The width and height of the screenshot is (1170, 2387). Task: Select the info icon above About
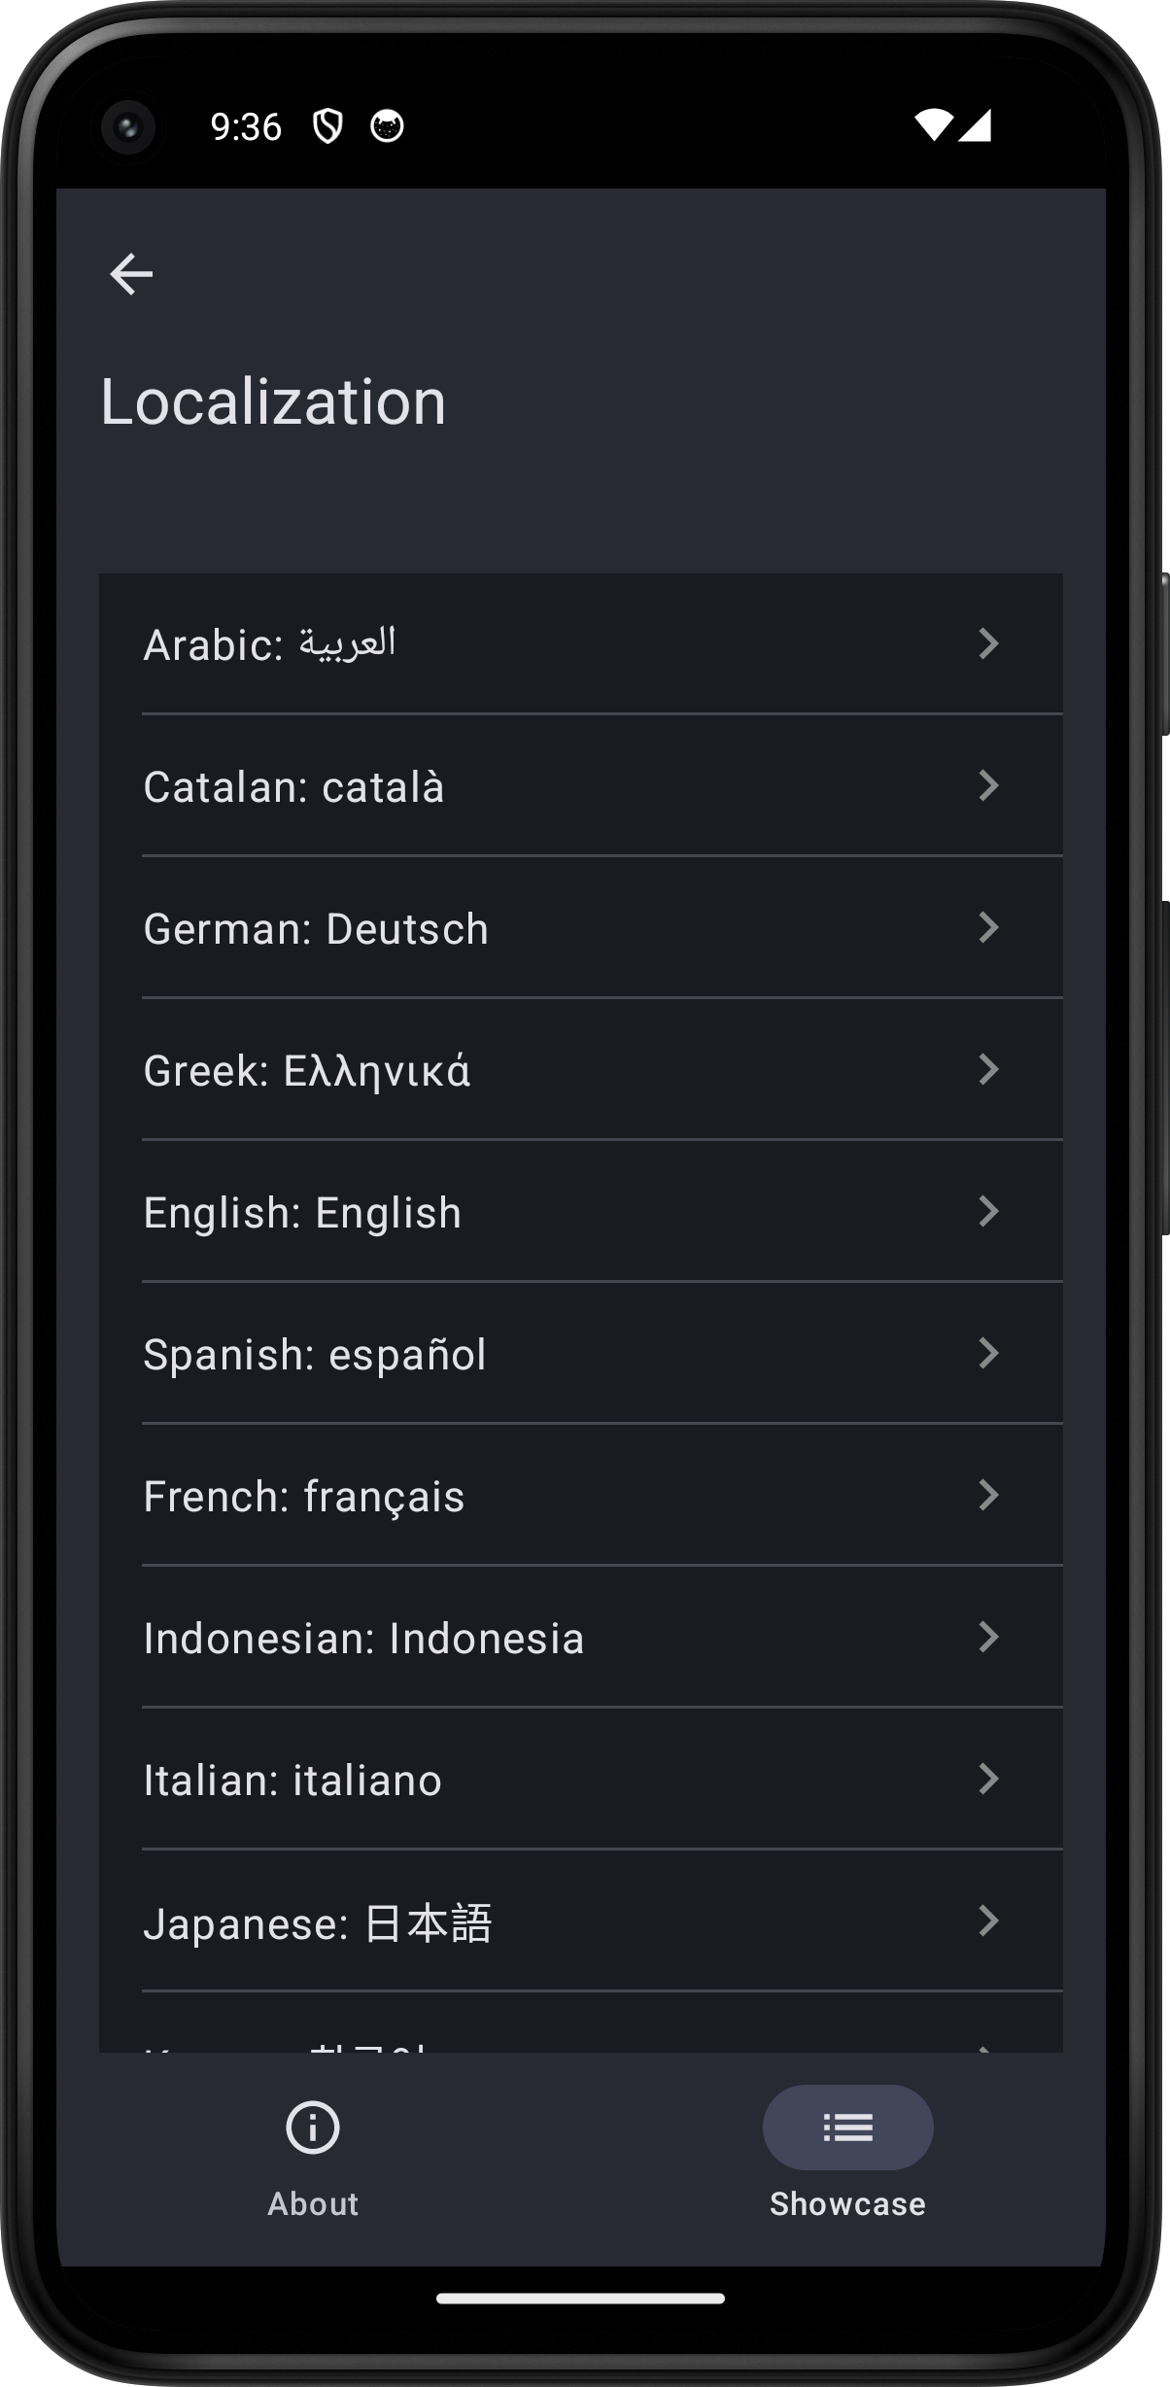(x=311, y=2128)
